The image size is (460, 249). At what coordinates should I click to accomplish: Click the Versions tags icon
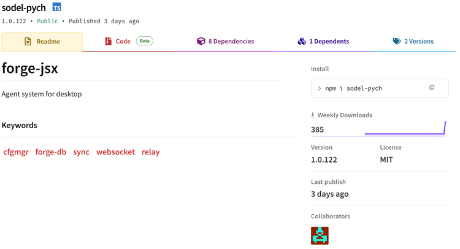(x=397, y=41)
